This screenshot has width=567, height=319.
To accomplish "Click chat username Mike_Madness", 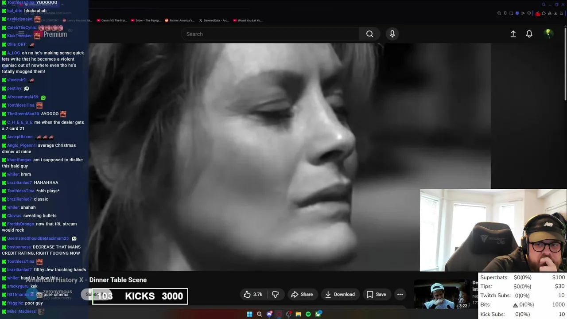I will [21, 311].
